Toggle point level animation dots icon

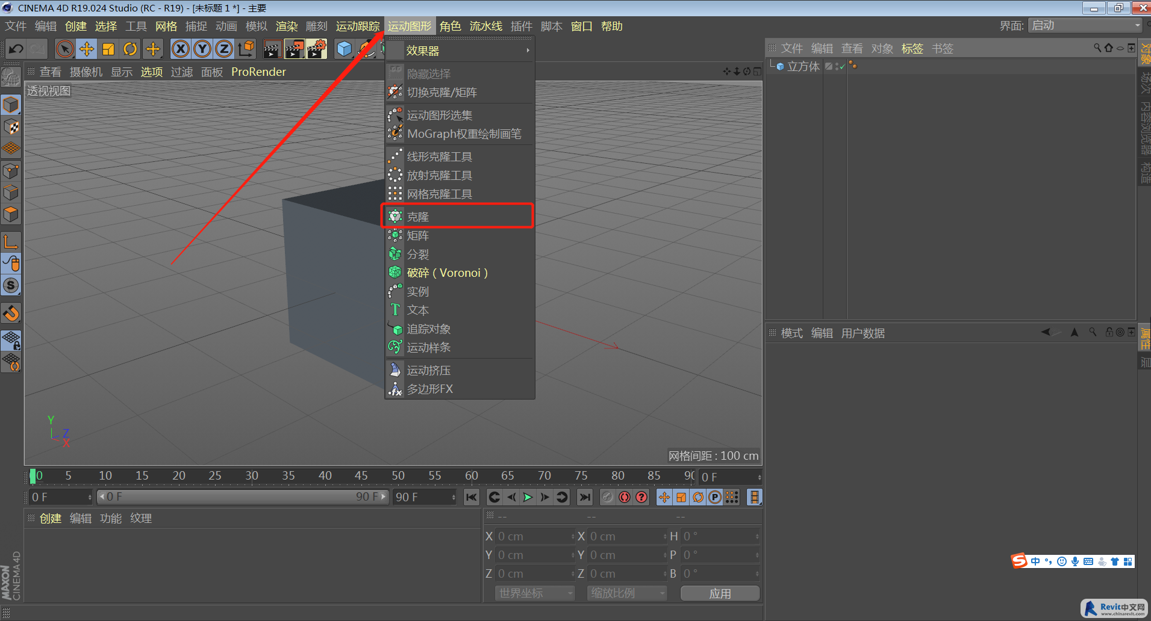tap(732, 497)
